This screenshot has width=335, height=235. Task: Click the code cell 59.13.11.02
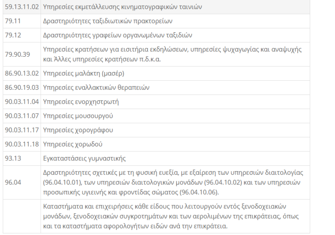21,7
